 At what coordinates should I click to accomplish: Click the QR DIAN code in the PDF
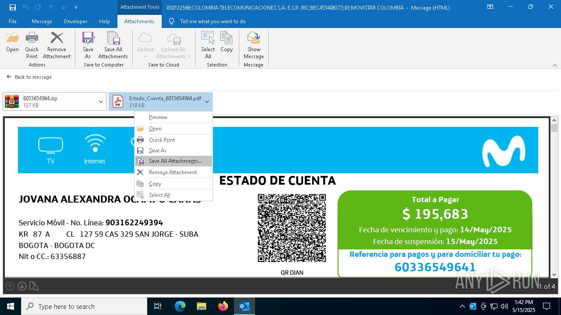[x=292, y=228]
